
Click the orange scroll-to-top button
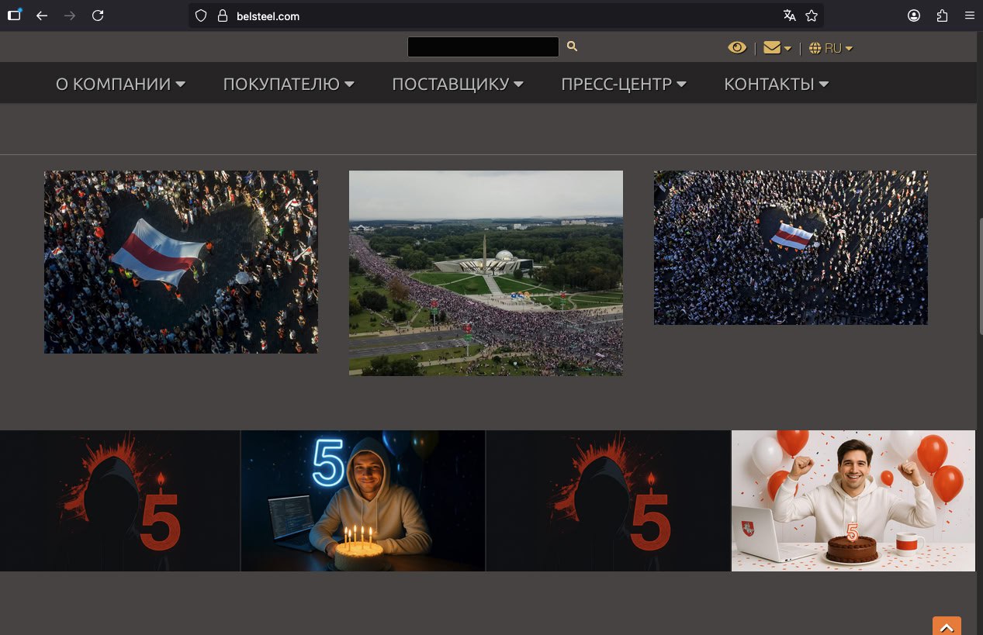[x=947, y=626]
